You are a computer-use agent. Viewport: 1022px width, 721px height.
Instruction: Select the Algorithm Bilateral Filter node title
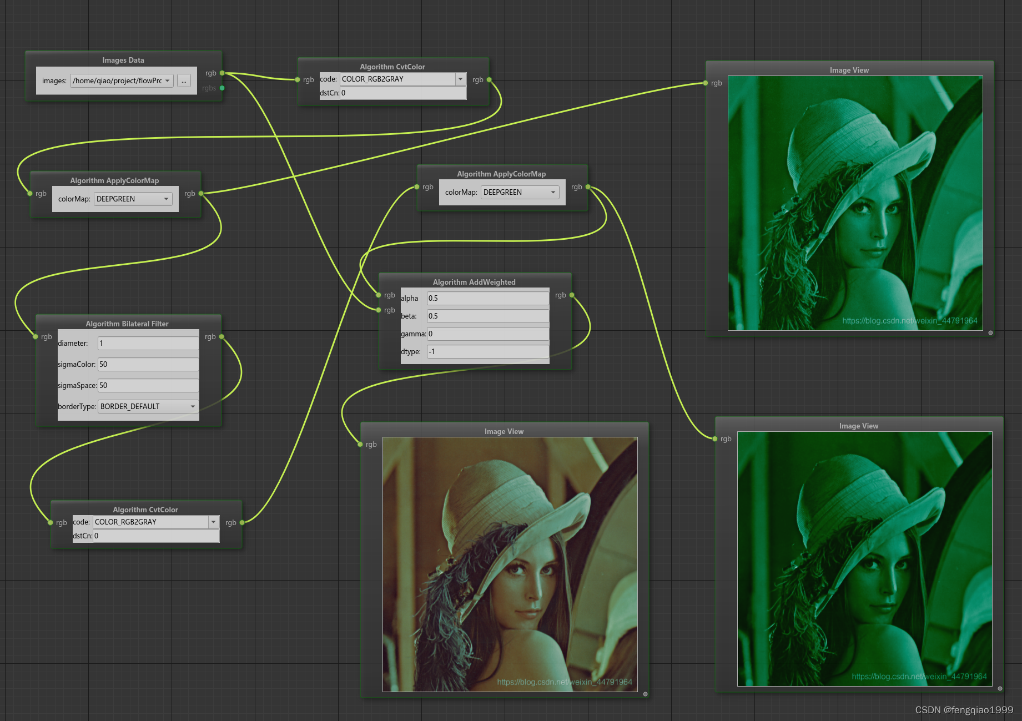(127, 324)
